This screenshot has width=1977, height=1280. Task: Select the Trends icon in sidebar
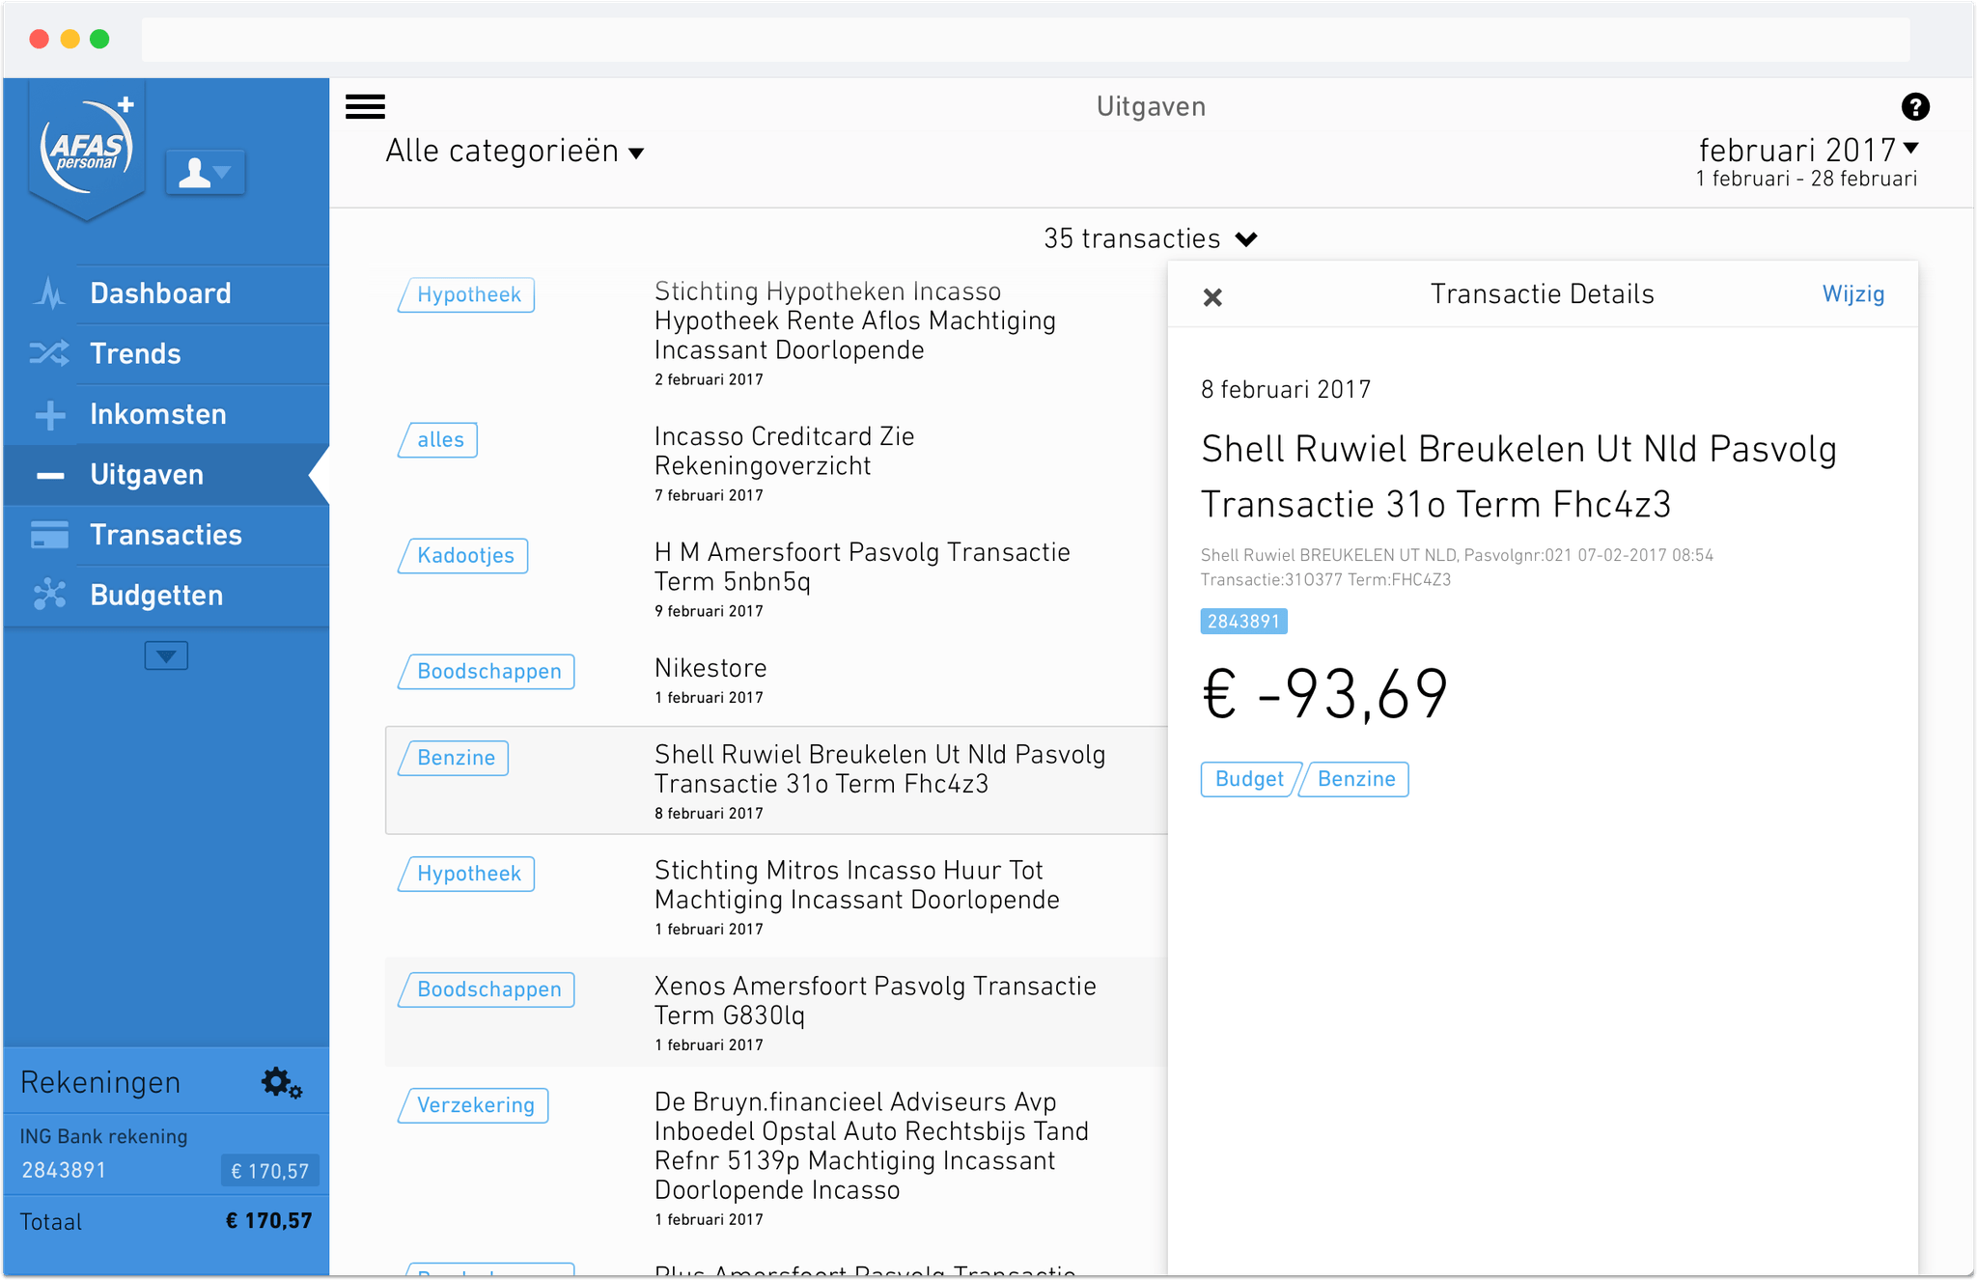click(x=48, y=353)
